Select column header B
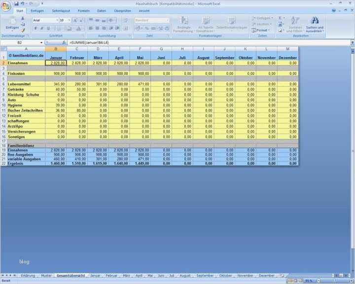 click(x=56, y=49)
